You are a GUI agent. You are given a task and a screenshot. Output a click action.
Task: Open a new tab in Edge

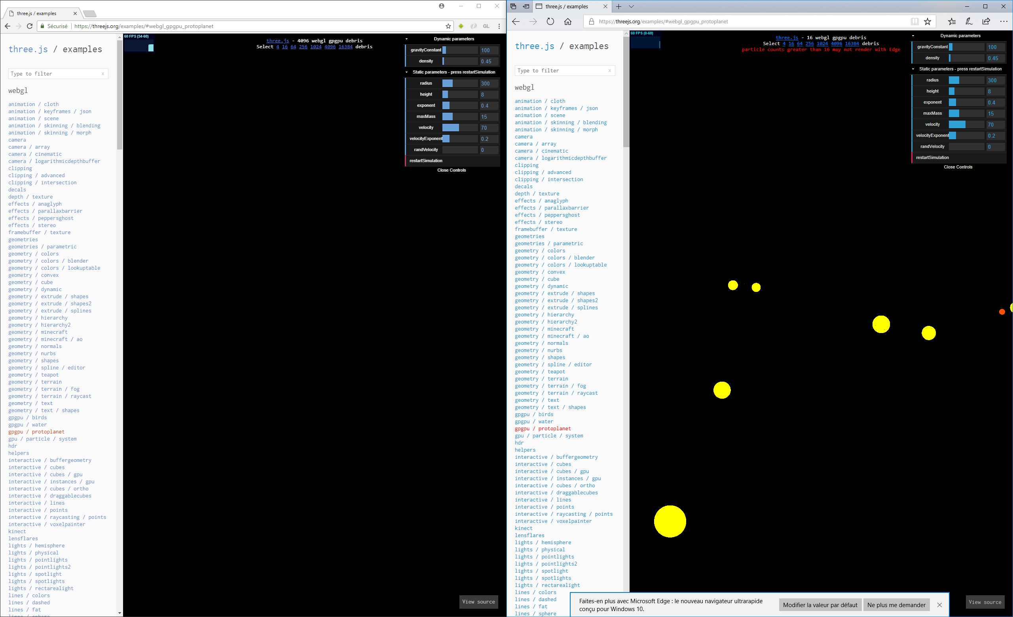coord(619,6)
